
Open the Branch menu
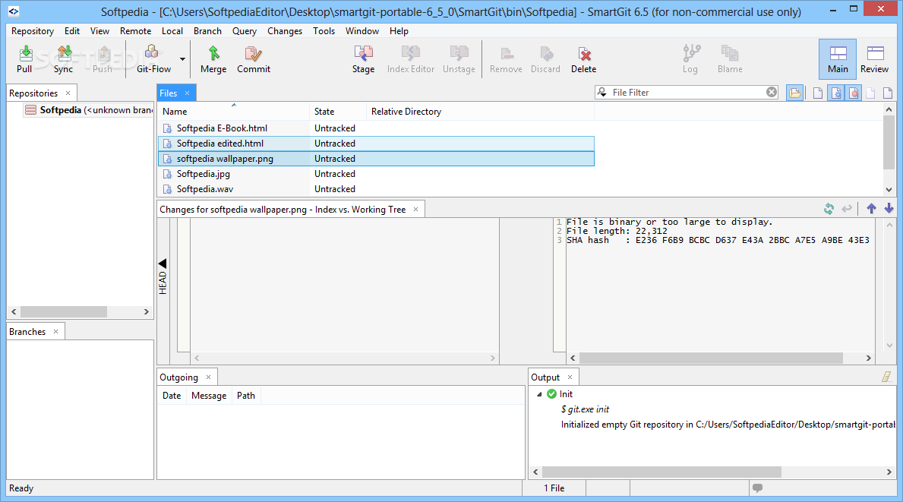pos(207,31)
